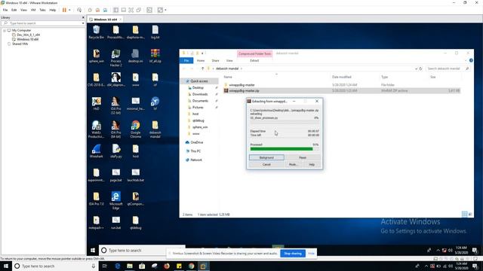Launch Wireshark from the desktop
483x271 pixels.
96,151
